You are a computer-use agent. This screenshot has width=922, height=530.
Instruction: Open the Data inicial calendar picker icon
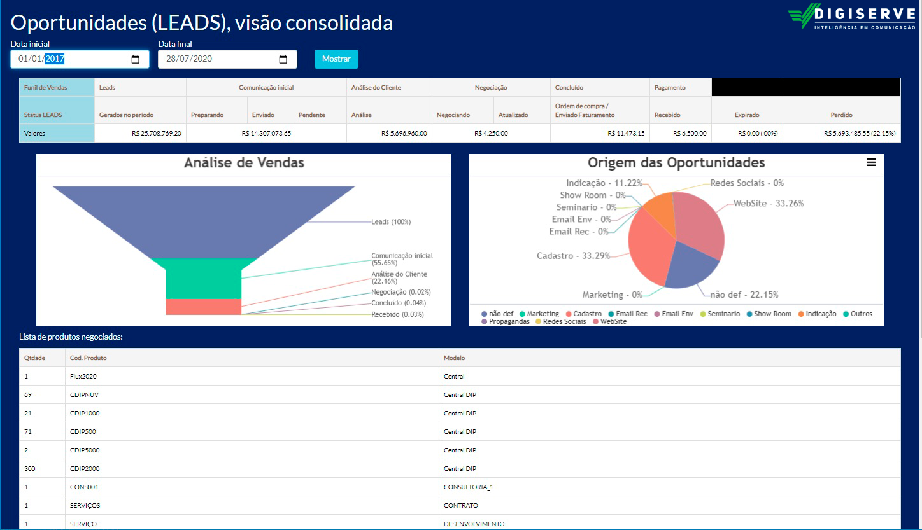pos(136,59)
